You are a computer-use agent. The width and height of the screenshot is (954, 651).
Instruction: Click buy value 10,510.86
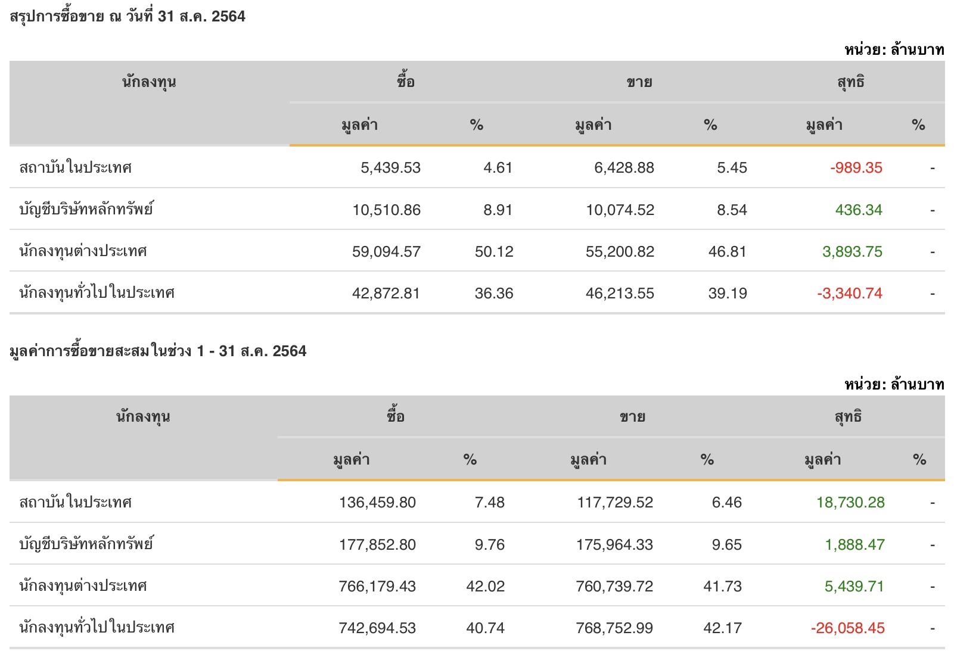[386, 210]
